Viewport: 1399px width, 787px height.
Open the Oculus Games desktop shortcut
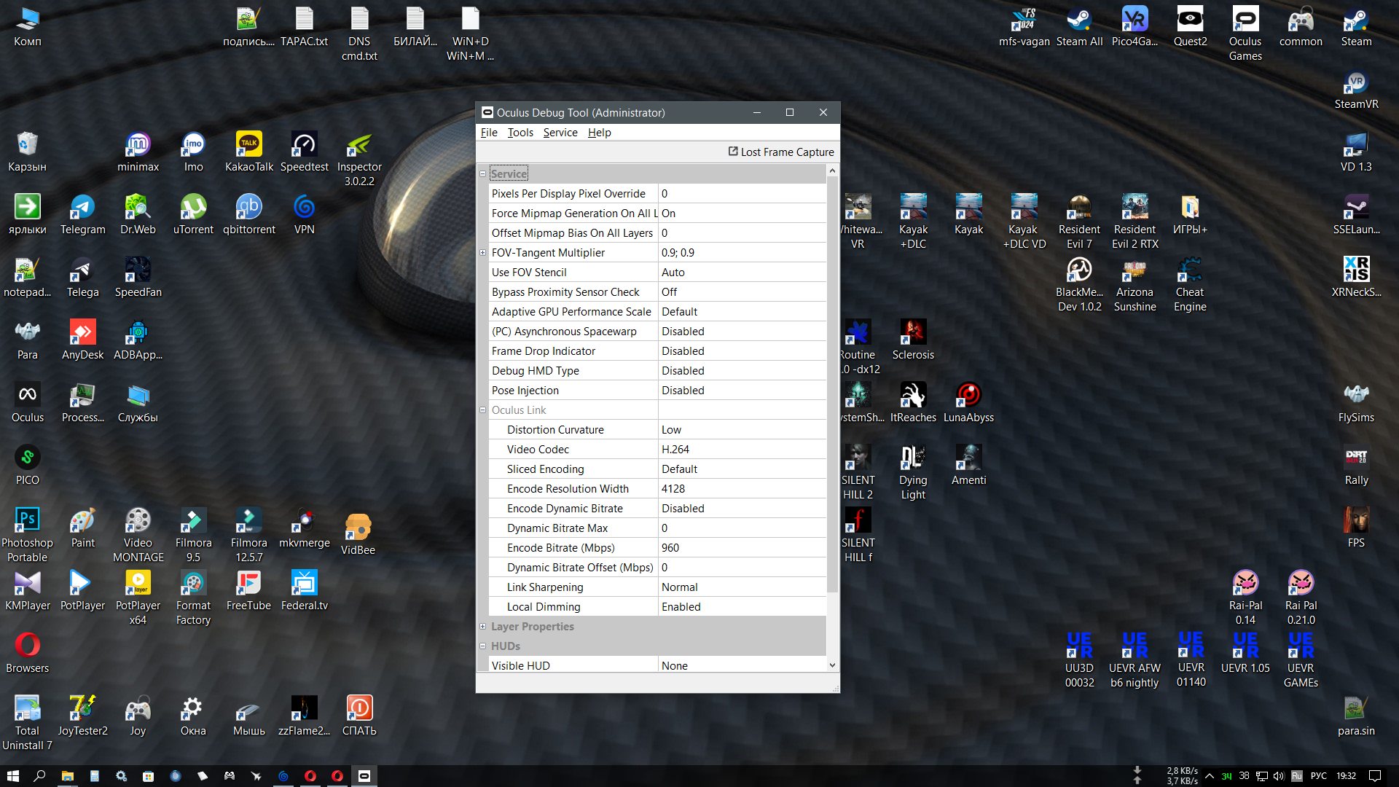click(1245, 34)
